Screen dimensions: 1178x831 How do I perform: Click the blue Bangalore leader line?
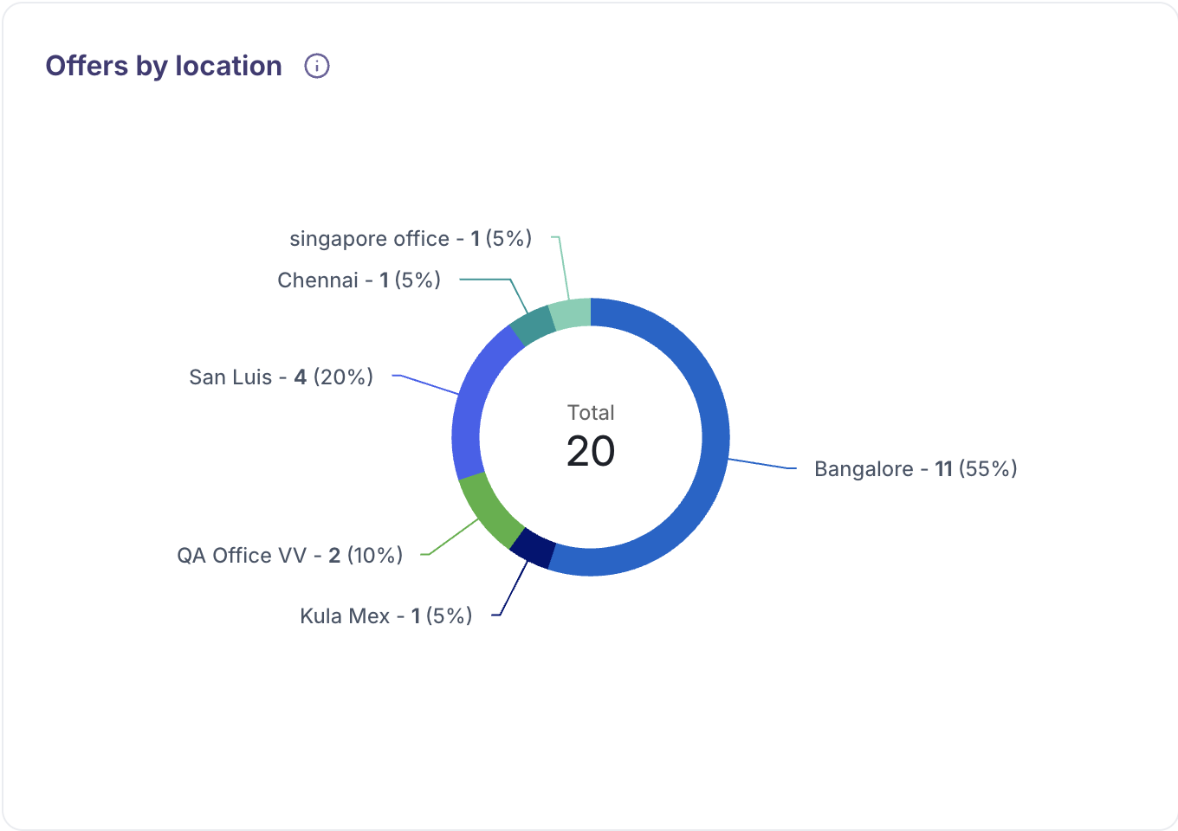[x=762, y=464]
